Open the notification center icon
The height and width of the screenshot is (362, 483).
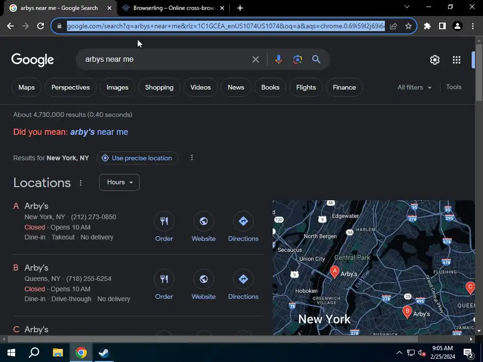click(x=468, y=353)
